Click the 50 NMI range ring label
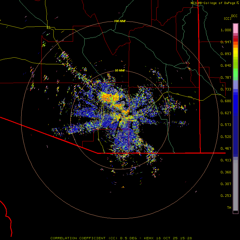The height and width of the screenshot is (240, 240). point(120,70)
